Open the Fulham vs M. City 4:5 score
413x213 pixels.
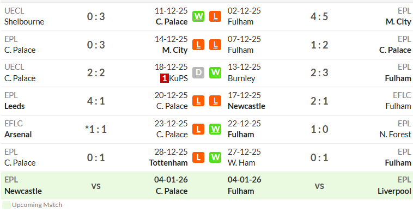tap(319, 16)
